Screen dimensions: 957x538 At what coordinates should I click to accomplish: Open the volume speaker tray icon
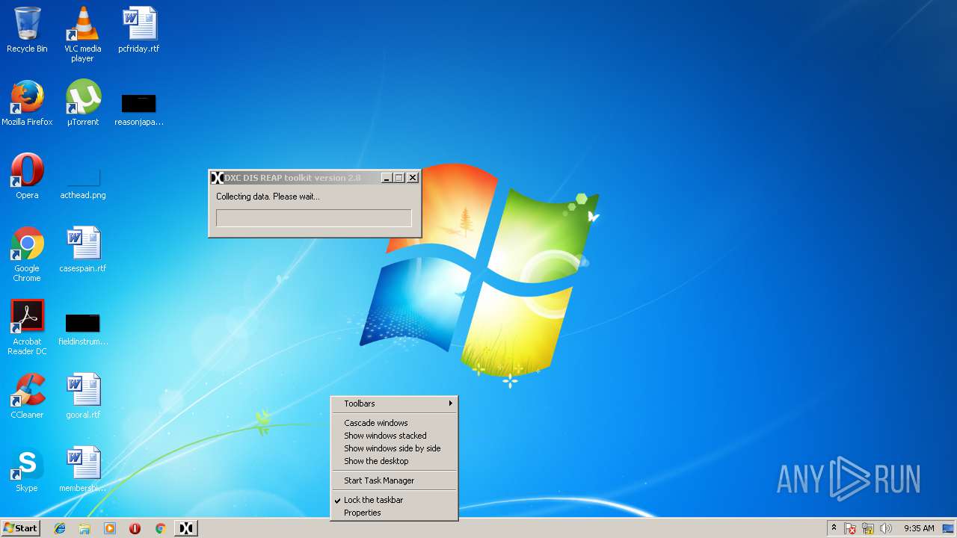(x=886, y=528)
